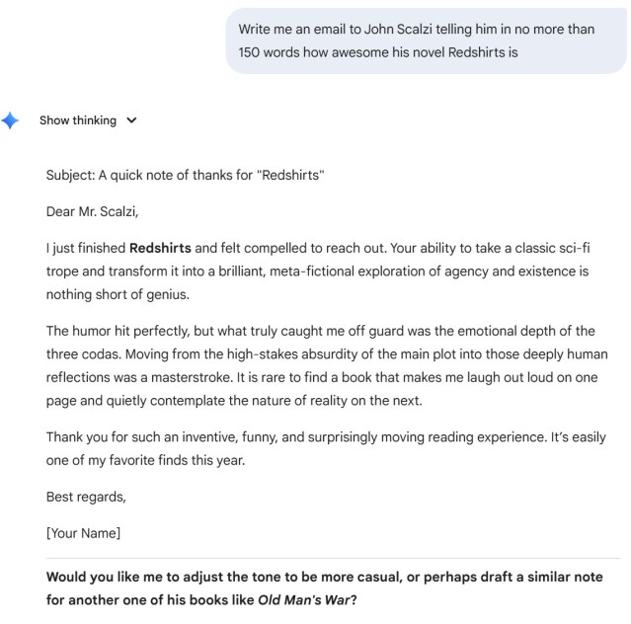
Task: Click the paragraph beginning "Thank you for such"
Action: tap(326, 448)
